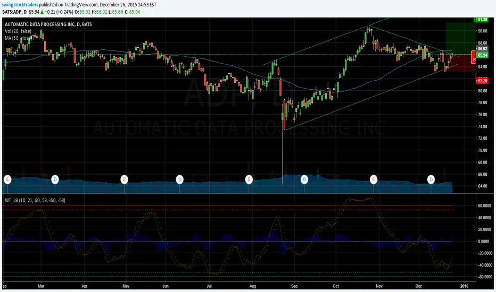Click the +0.21 (+0.24%) change value
This screenshot has height=292, width=496.
[x=59, y=12]
